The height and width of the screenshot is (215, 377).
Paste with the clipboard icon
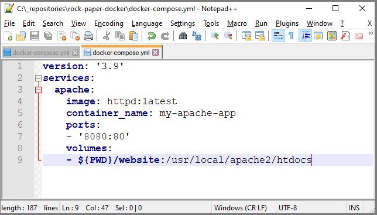point(133,36)
